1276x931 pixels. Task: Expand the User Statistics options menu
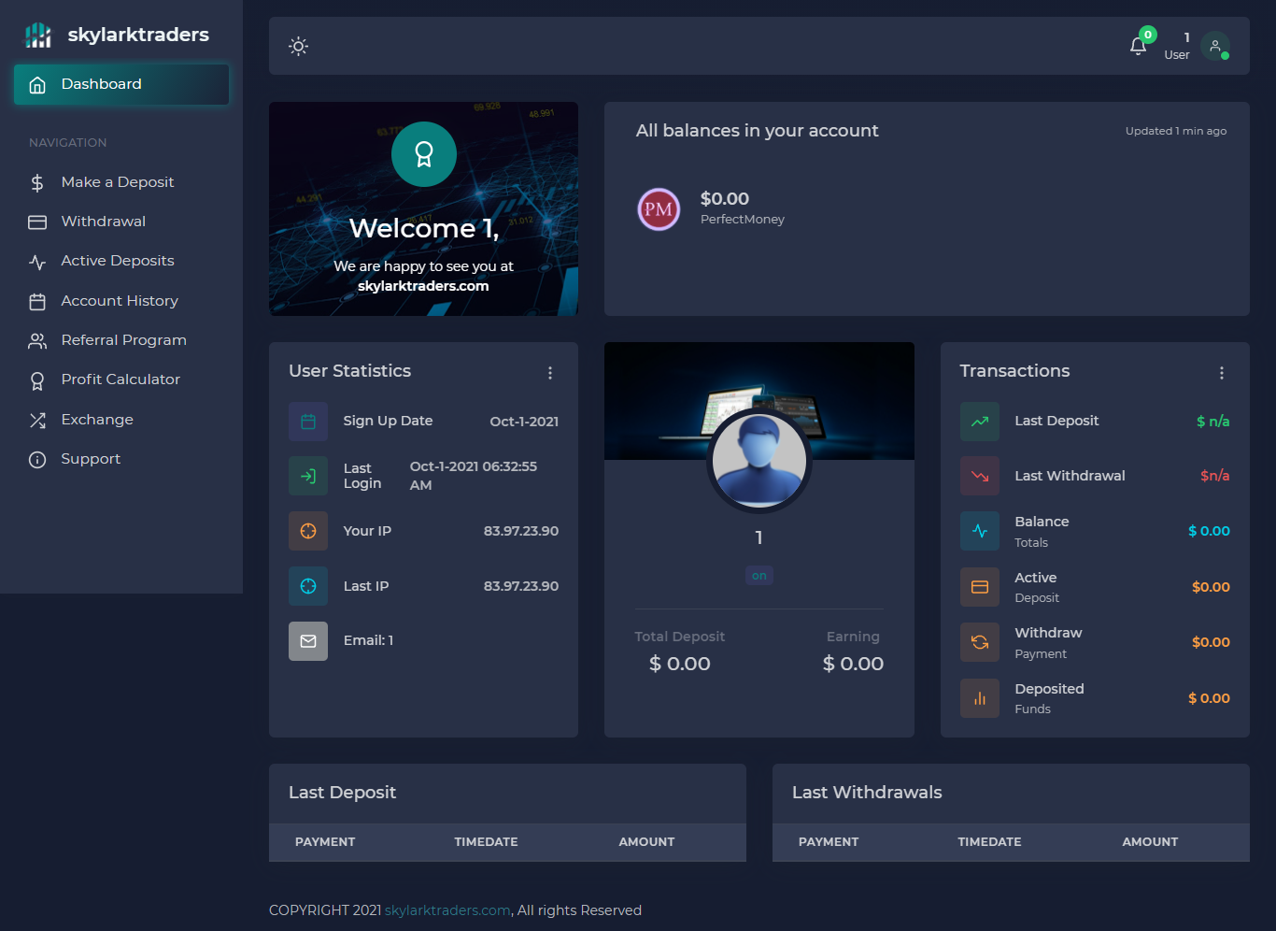pyautogui.click(x=550, y=373)
